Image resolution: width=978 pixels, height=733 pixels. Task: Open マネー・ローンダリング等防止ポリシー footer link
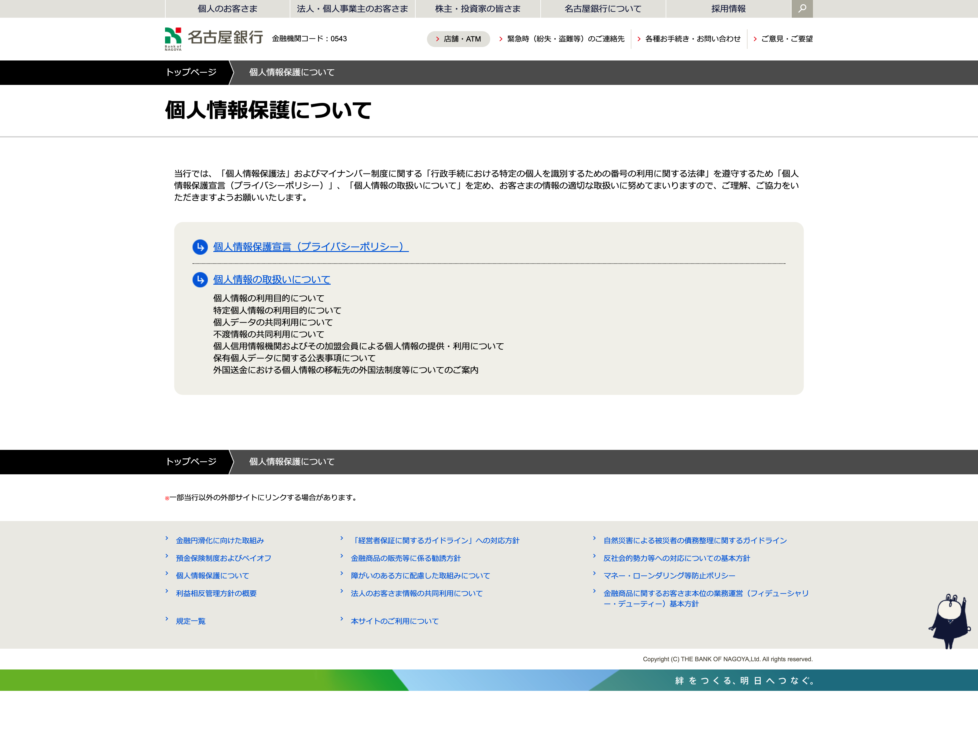669,576
